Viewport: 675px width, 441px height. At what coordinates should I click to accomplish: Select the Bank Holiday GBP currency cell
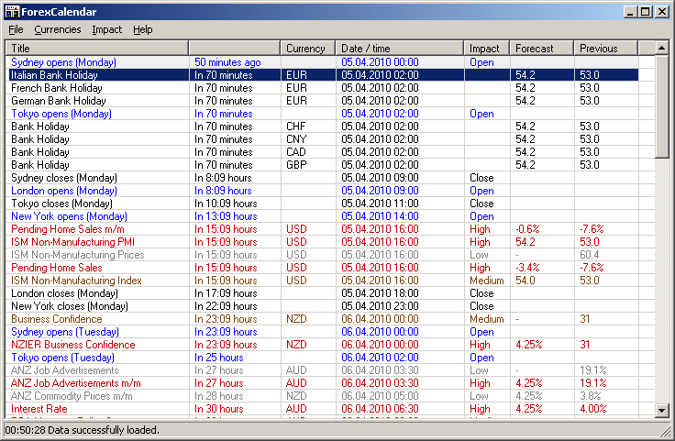308,165
